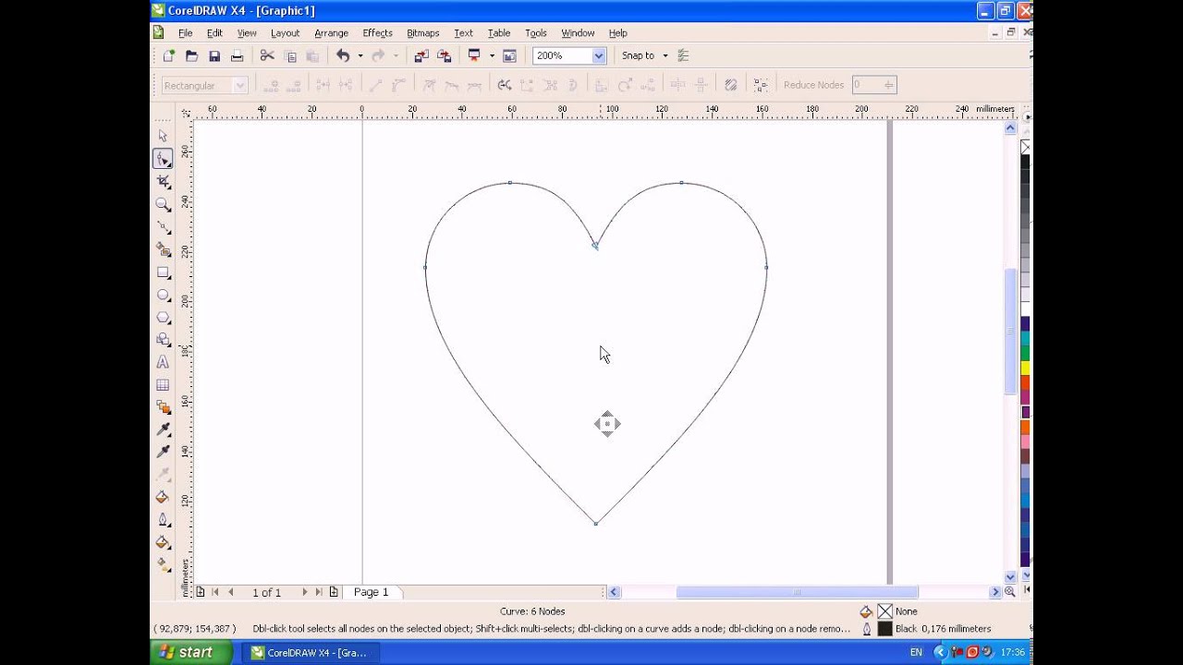Select the Eyedropper tool in the toolbox
1183x665 pixels.
164,429
